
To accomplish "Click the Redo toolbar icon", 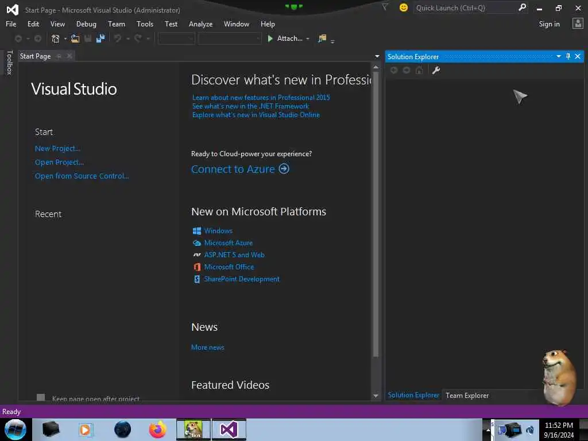I will pyautogui.click(x=138, y=38).
